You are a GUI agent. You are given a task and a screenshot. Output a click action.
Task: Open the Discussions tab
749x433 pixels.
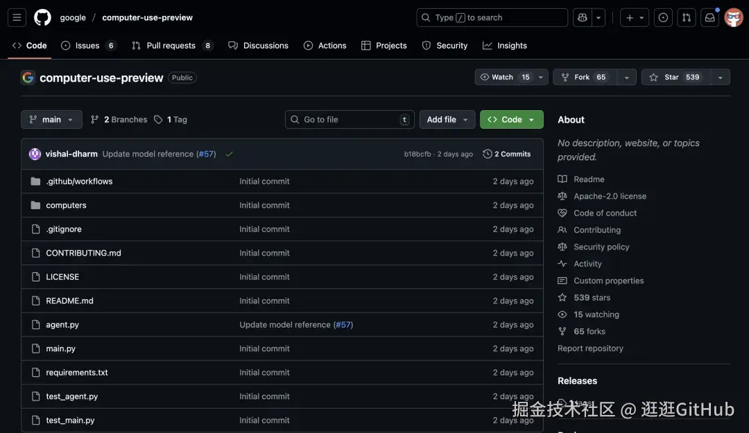click(x=259, y=46)
